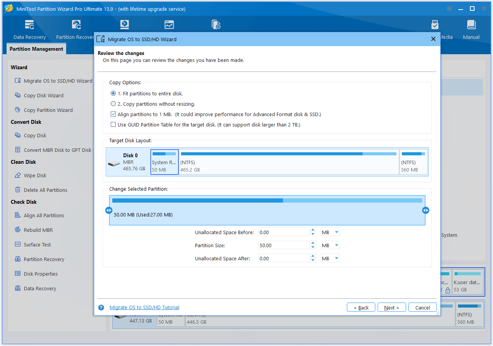Open the Space Analyzer chart icon
This screenshot has height=346, width=493.
169,25
